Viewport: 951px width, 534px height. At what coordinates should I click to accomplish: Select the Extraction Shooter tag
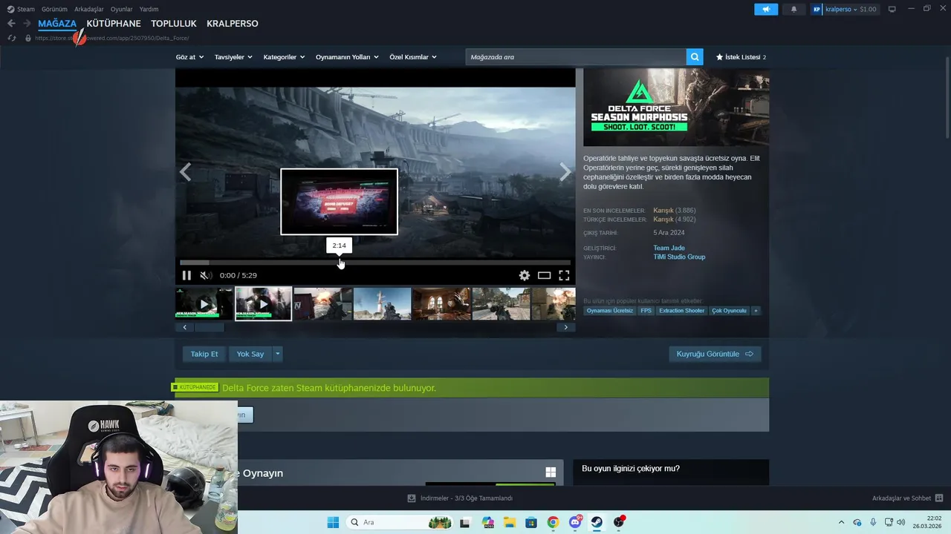[681, 311]
